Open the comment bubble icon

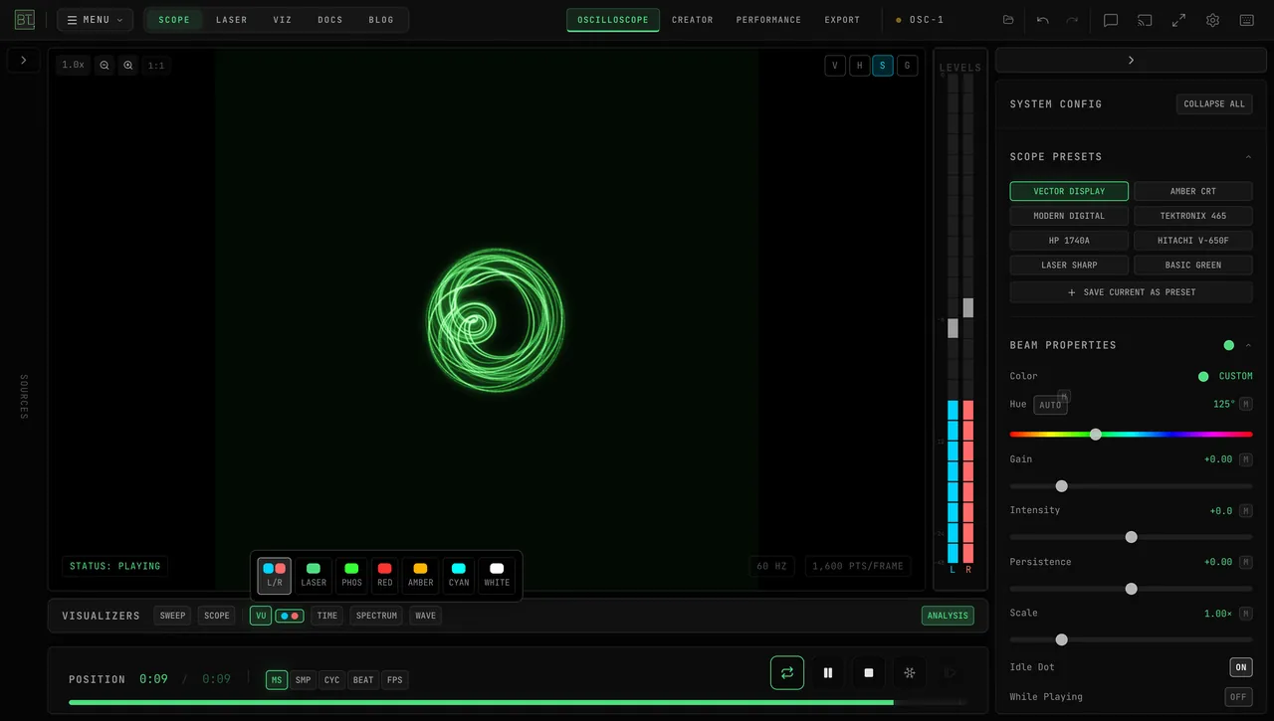click(x=1111, y=20)
